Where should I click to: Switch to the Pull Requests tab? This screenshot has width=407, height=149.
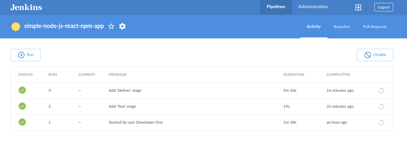click(375, 27)
